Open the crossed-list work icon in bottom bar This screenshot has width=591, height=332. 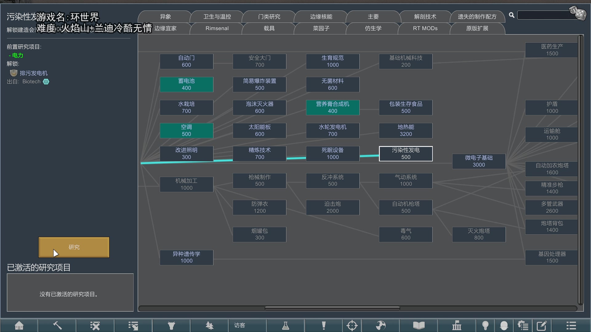point(95,325)
